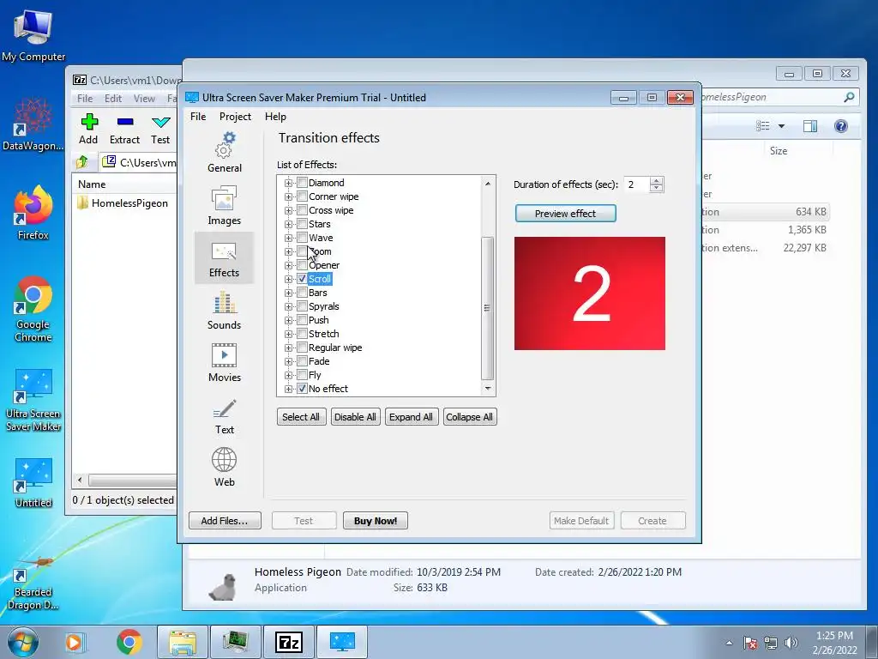Enable the Corner wipe checkbox
The height and width of the screenshot is (659, 878).
click(x=303, y=196)
